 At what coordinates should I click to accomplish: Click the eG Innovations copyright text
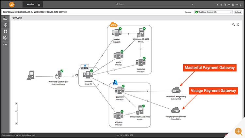point(18,135)
